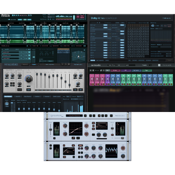Open Dolby monitoring format dropdown below knob
This screenshot has height=175, width=175.
(x=159, y=29)
